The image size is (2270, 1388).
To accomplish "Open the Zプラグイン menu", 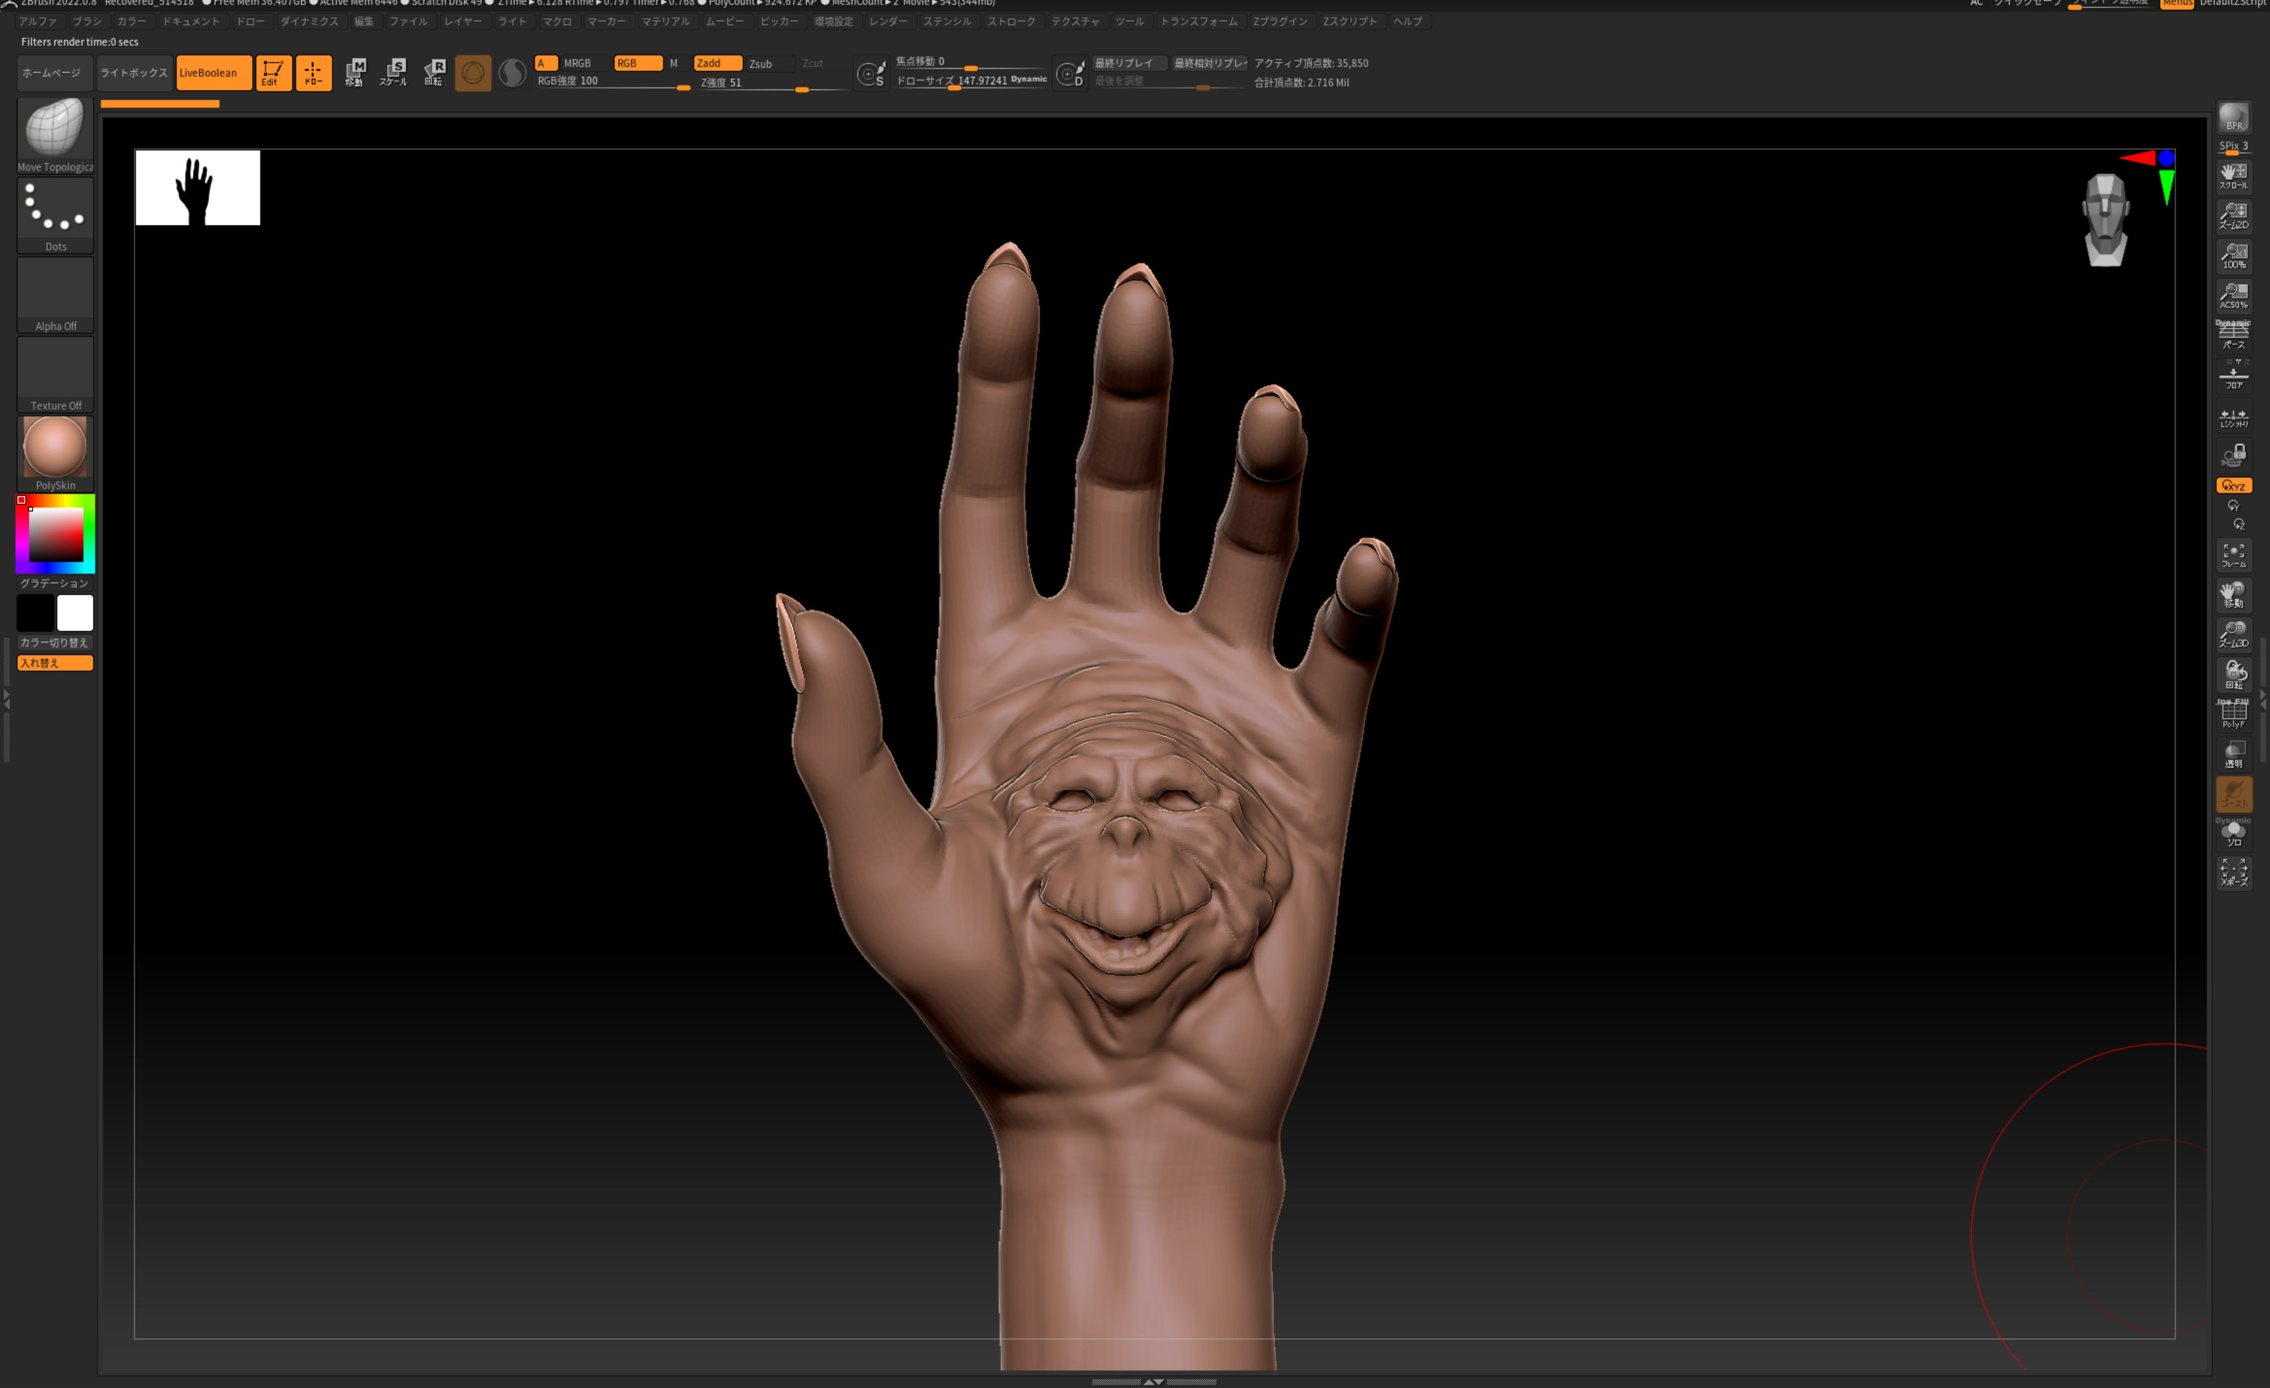I will pos(1280,21).
